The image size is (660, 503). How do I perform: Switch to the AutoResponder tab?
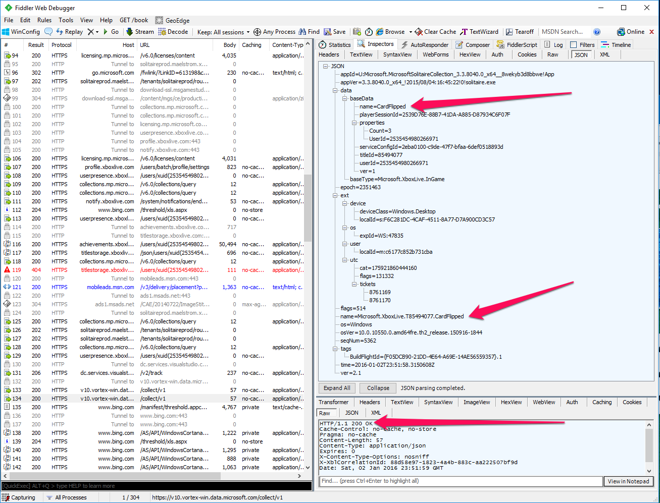425,45
